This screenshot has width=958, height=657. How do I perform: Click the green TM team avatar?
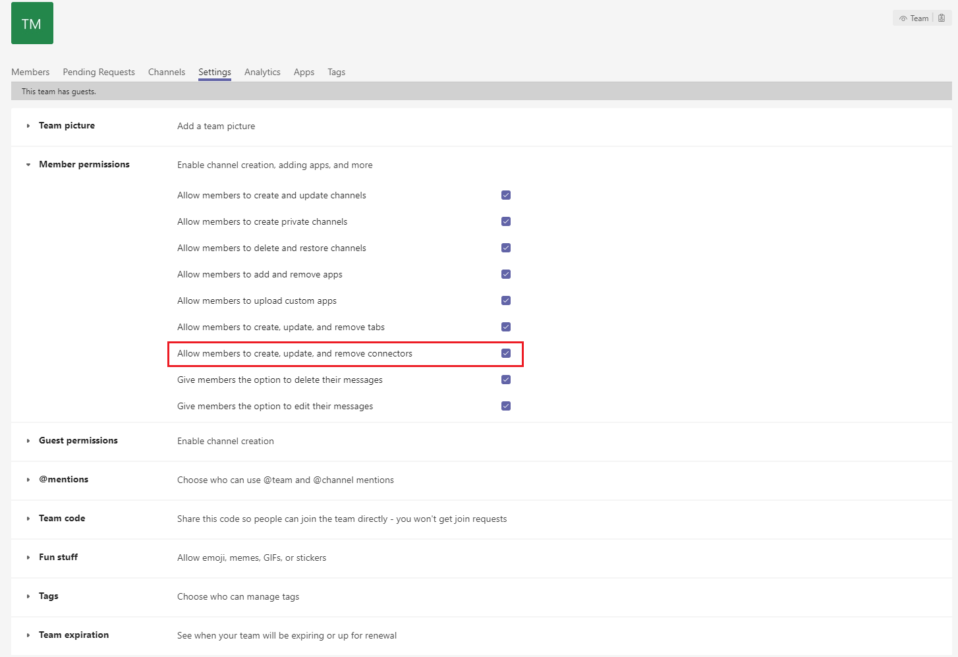pyautogui.click(x=32, y=23)
